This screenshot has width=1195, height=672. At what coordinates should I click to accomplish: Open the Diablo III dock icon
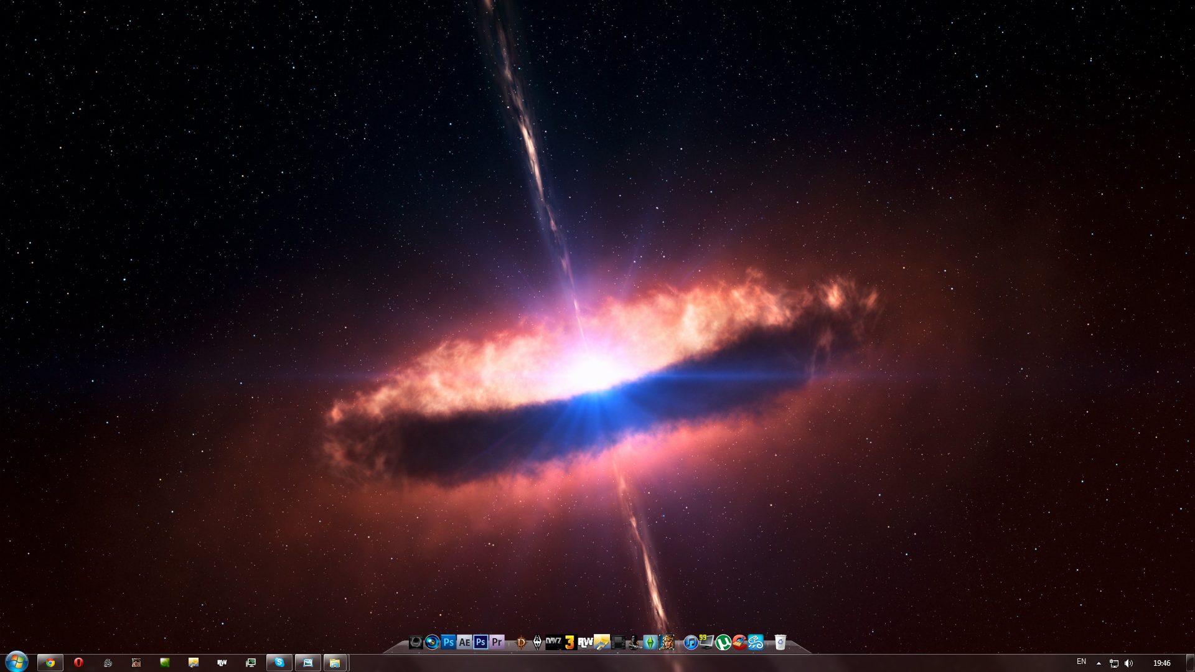coord(521,643)
